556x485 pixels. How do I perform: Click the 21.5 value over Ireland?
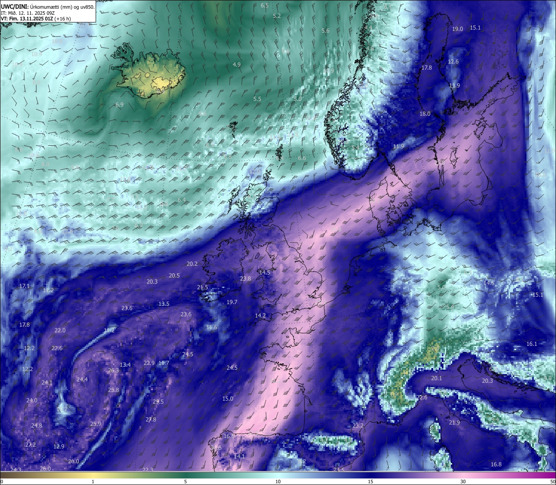coord(202,287)
